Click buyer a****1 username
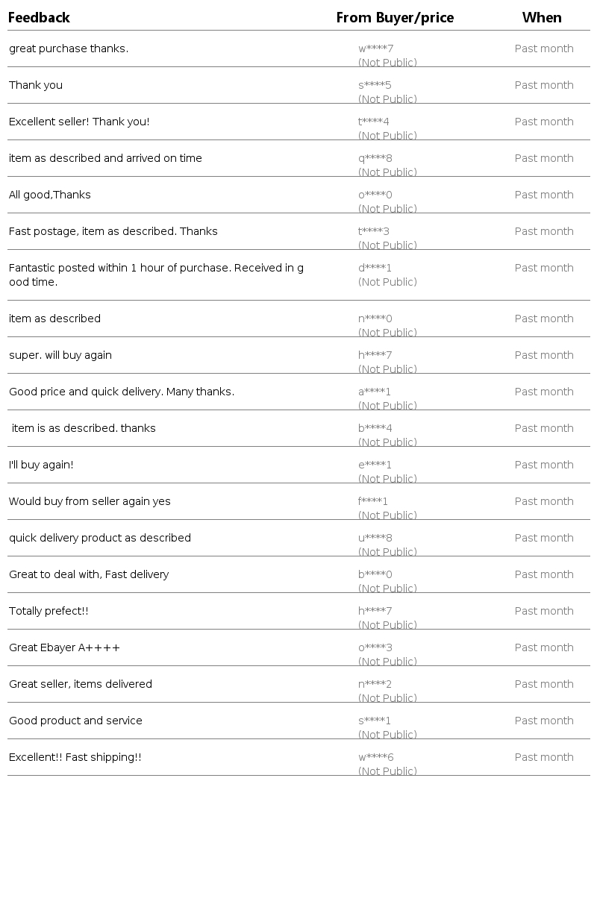597x916 pixels. 375,392
